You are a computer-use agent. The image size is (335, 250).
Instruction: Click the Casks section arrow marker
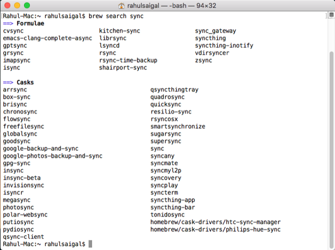click(x=7, y=82)
